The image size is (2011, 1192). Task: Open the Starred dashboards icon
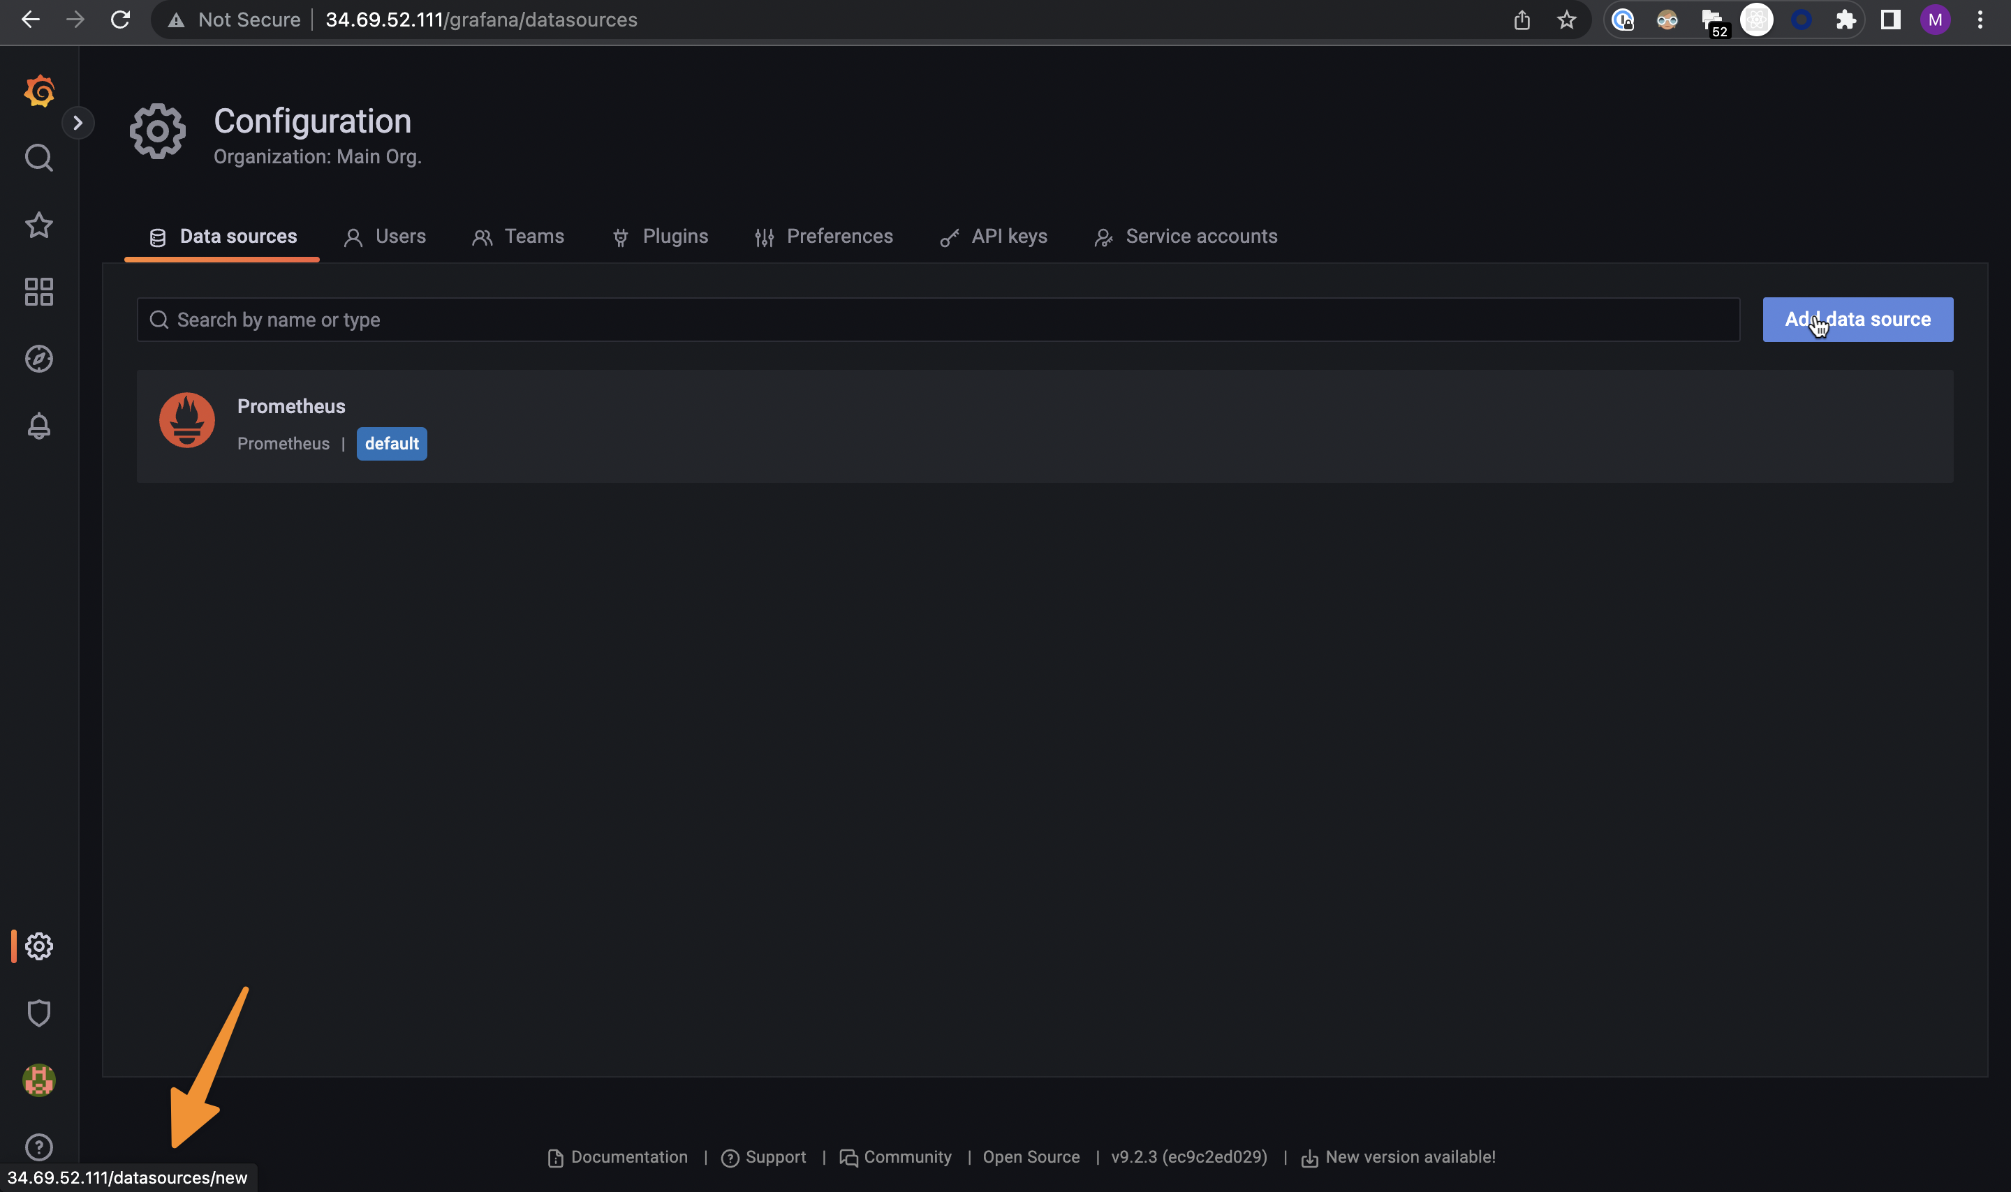click(38, 225)
